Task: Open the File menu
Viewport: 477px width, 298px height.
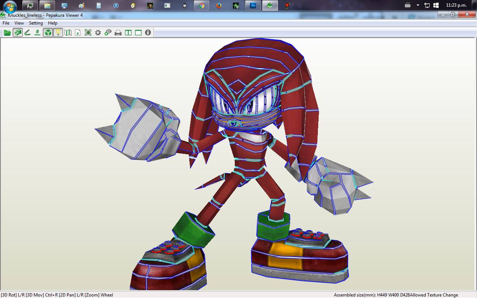Action: coord(6,23)
